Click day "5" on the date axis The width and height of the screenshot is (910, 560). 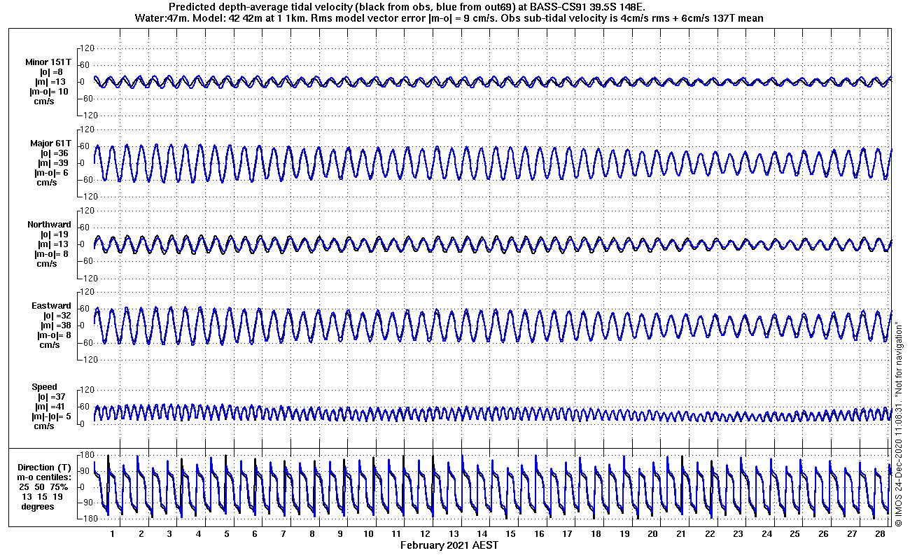point(226,533)
